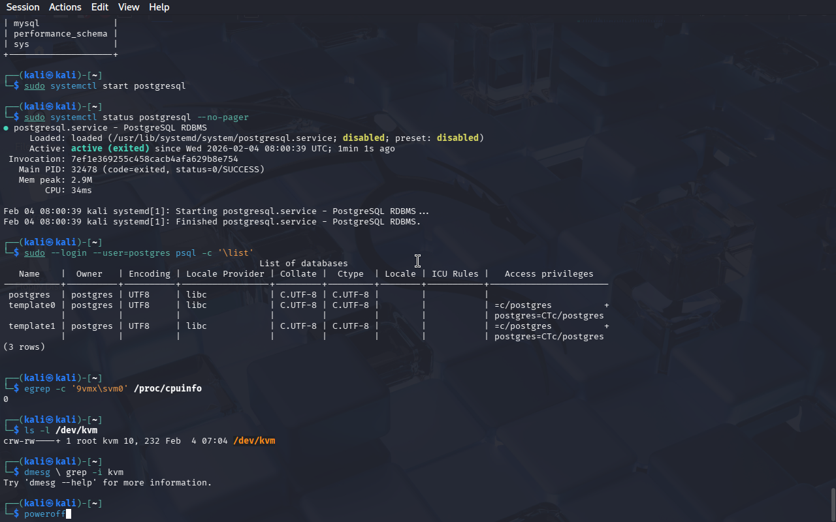This screenshot has width=836, height=522.
Task: Open the Edit menu
Action: (100, 7)
